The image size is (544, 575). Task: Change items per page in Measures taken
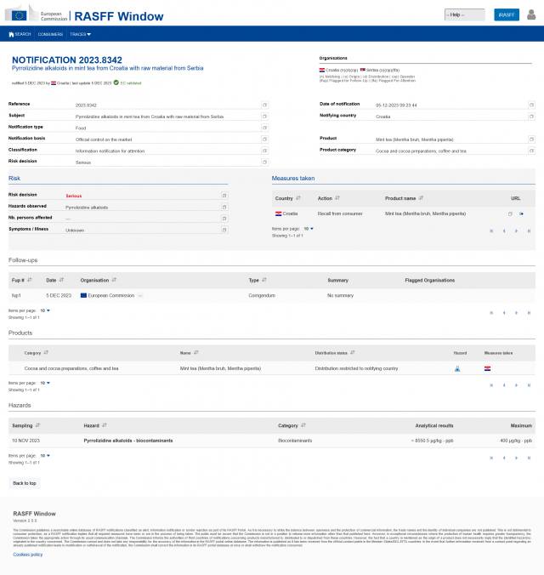tap(309, 229)
